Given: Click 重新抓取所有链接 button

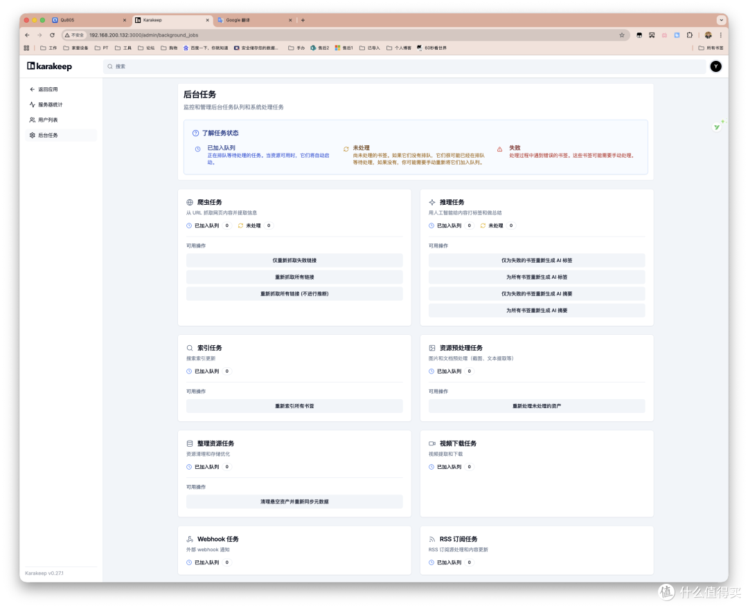Looking at the screenshot, I should coord(294,277).
